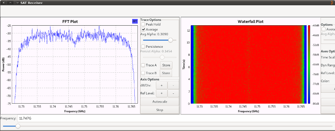Click the Autoscale button

160,101
